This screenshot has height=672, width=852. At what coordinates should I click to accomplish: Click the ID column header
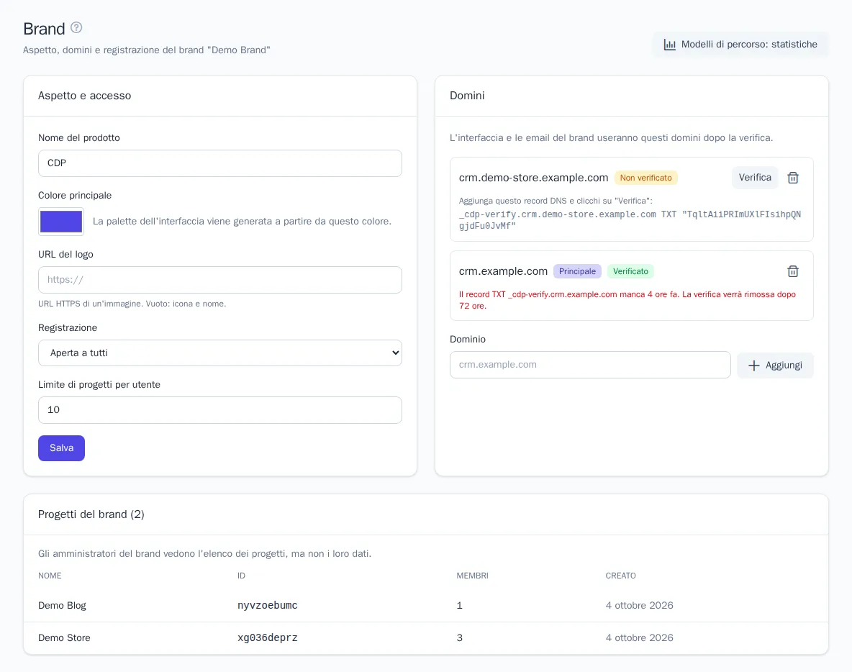tap(241, 576)
